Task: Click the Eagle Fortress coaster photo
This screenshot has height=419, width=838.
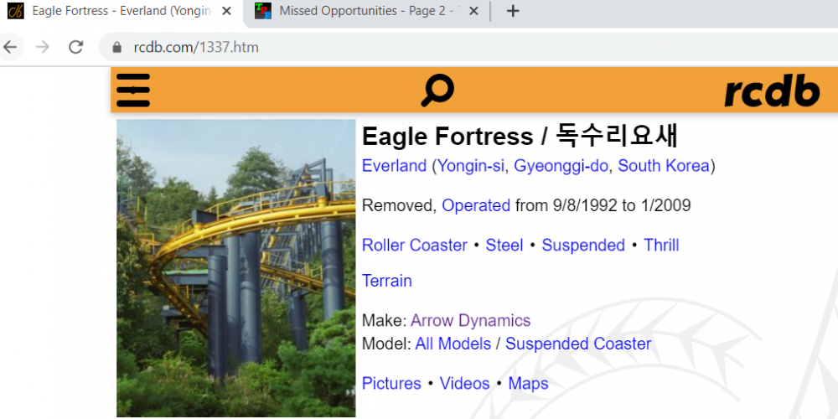Action: (x=235, y=268)
